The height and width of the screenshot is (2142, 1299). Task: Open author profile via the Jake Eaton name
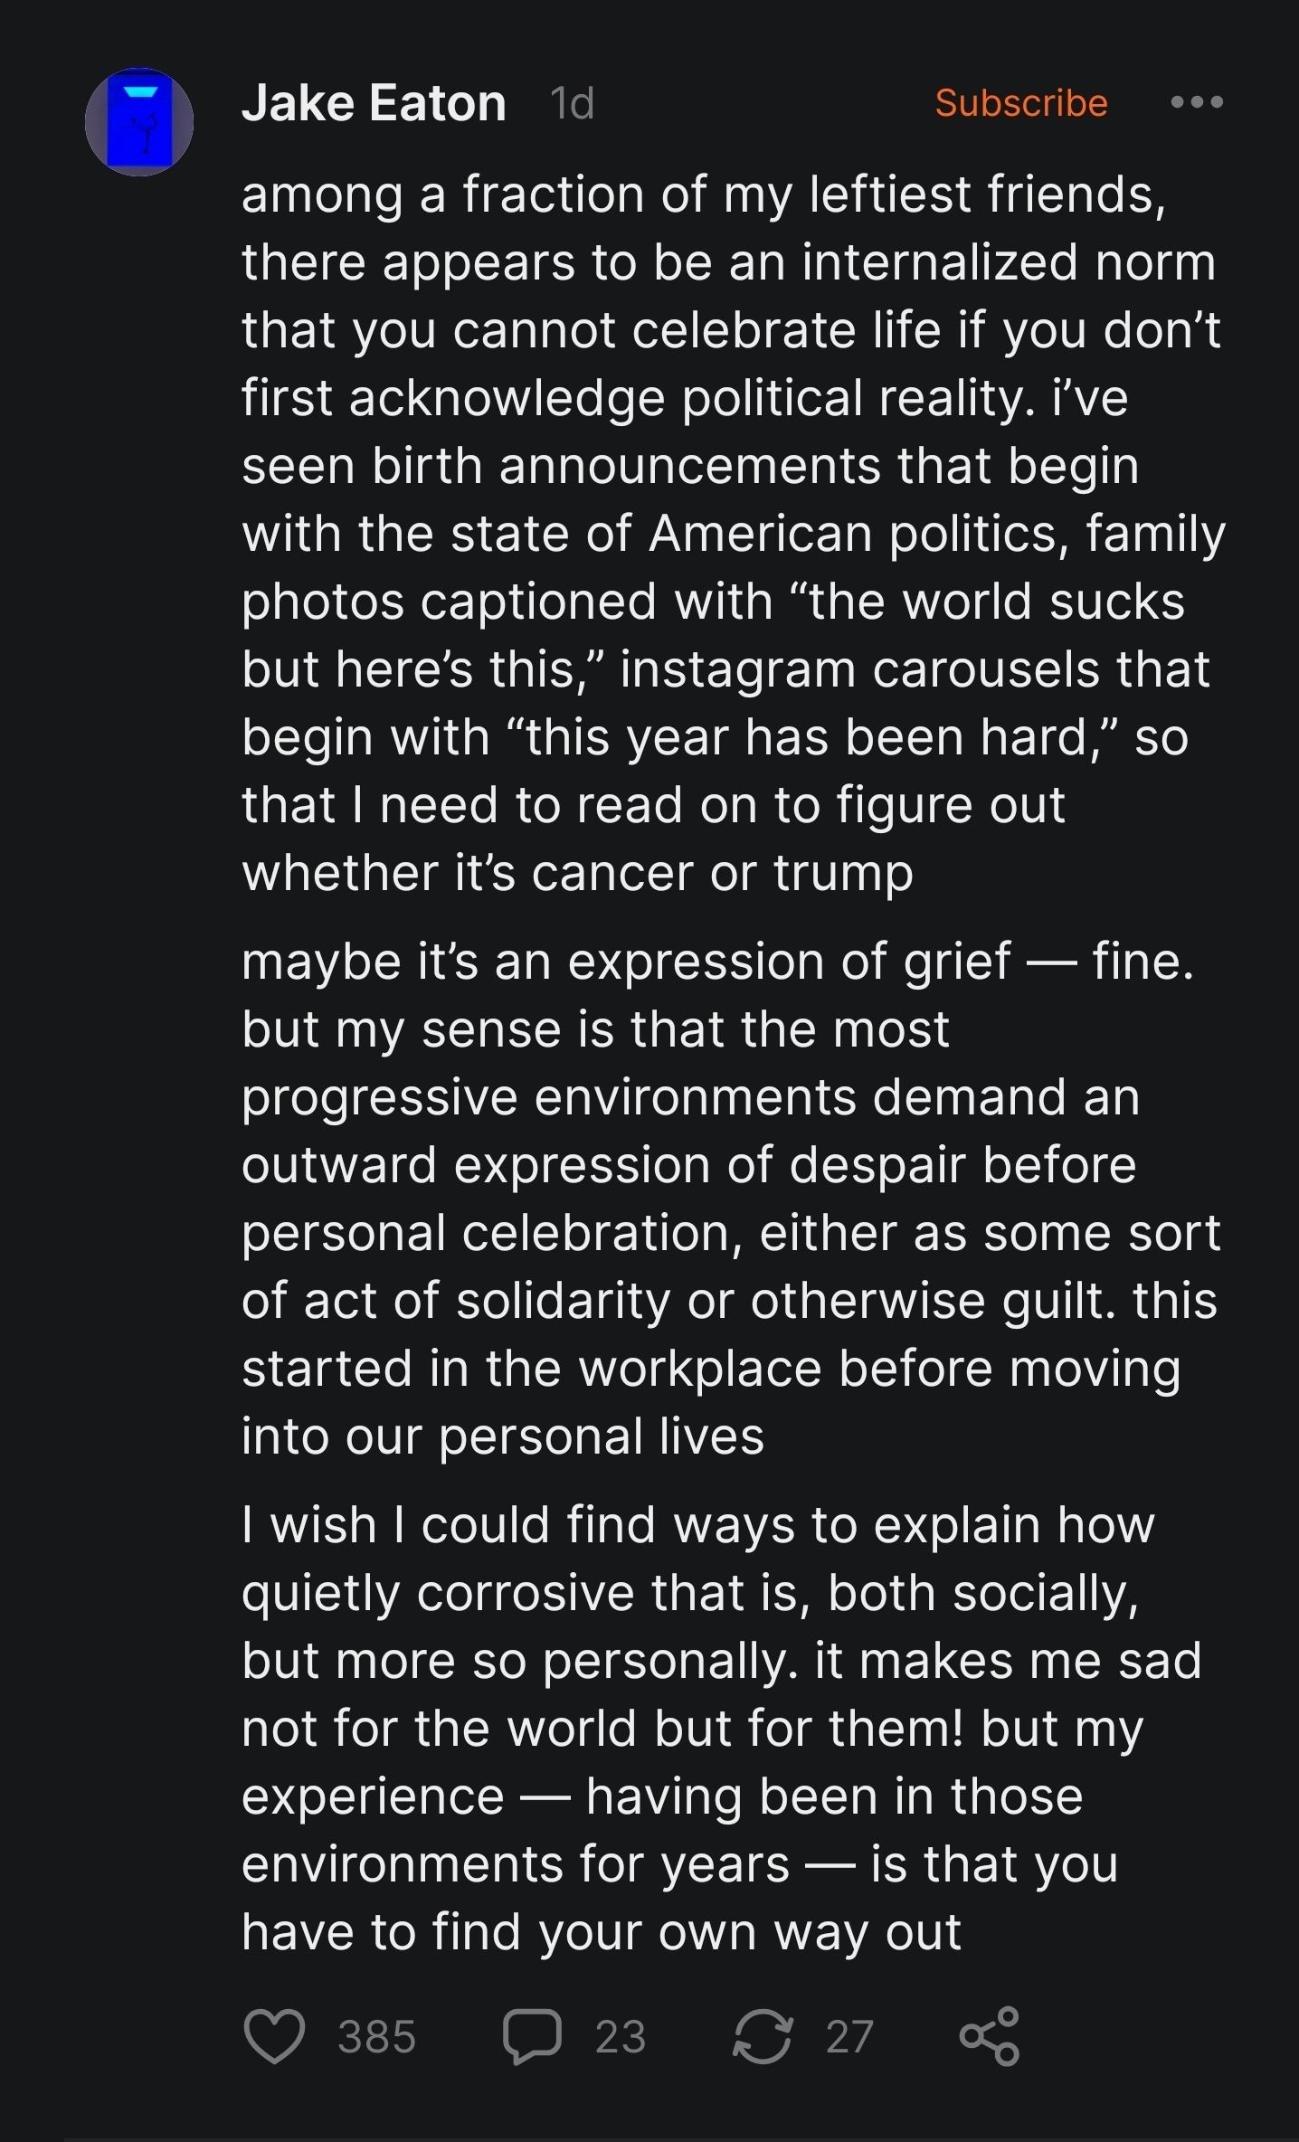pyautogui.click(x=374, y=103)
